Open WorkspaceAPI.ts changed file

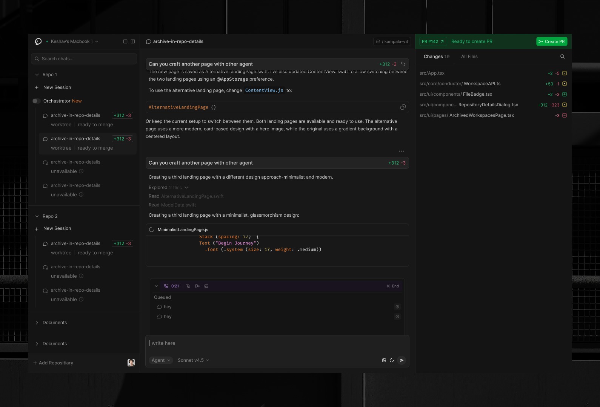[460, 84]
